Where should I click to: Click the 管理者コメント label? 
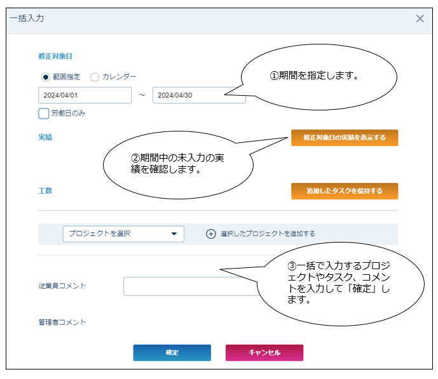coord(62,322)
